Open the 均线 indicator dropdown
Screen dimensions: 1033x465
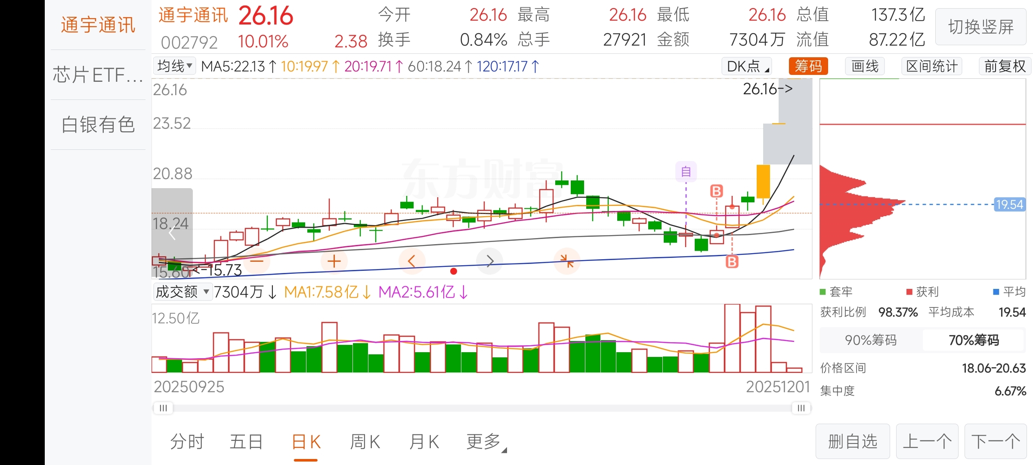(174, 66)
